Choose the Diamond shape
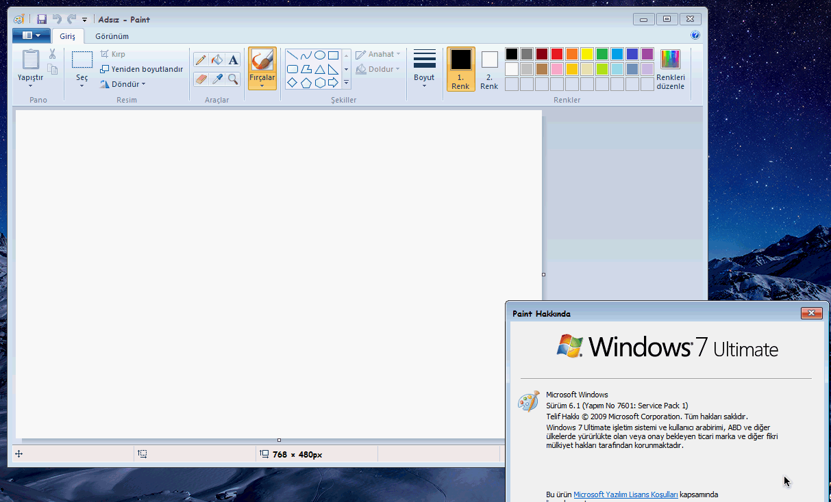This screenshot has height=502, width=831. (293, 83)
